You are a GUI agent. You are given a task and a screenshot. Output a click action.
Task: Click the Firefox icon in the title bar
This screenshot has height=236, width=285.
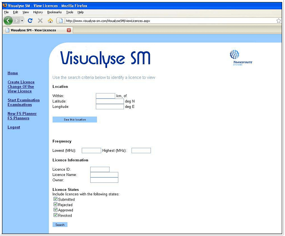5,6
